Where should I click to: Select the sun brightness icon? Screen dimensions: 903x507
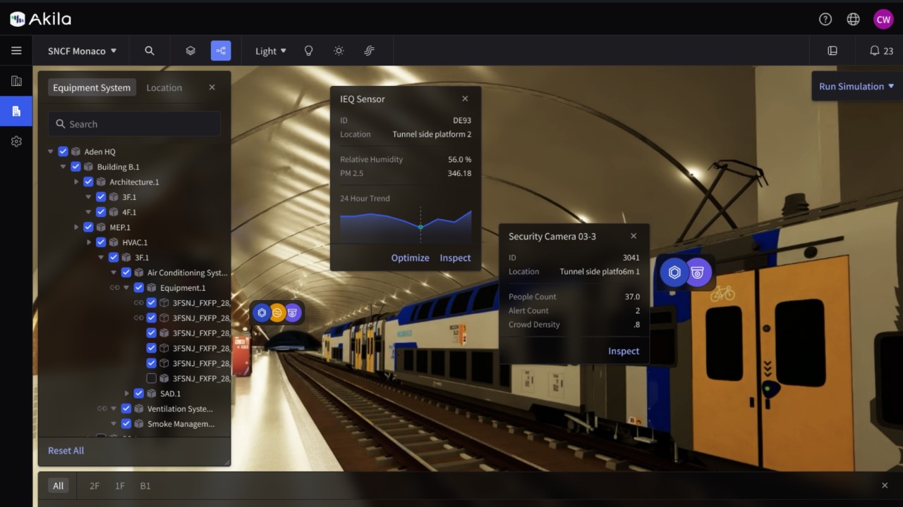[x=338, y=50]
